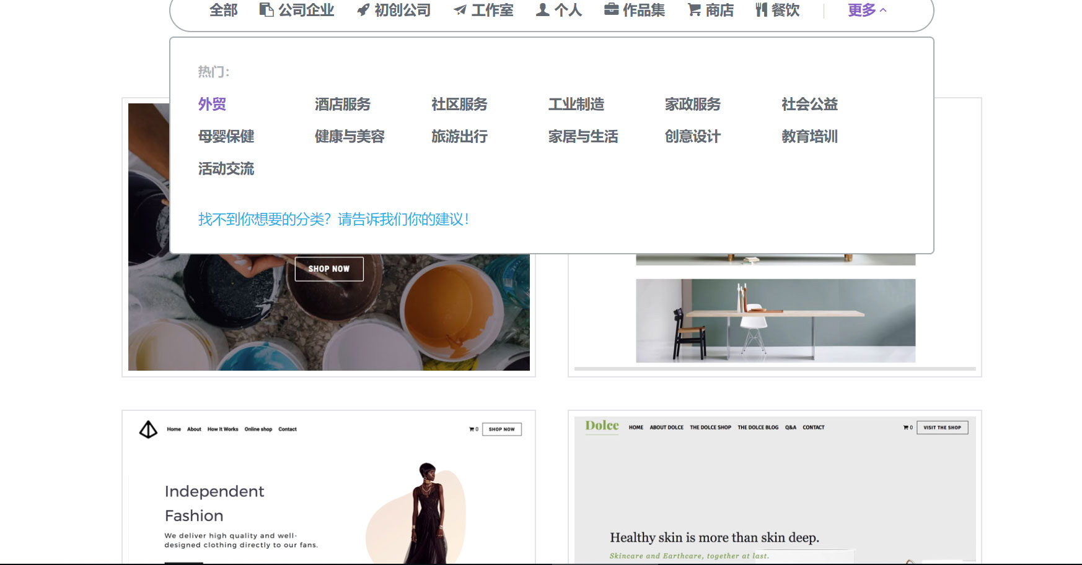Select the 工作室 paper plane icon
1082x565 pixels.
click(x=459, y=10)
